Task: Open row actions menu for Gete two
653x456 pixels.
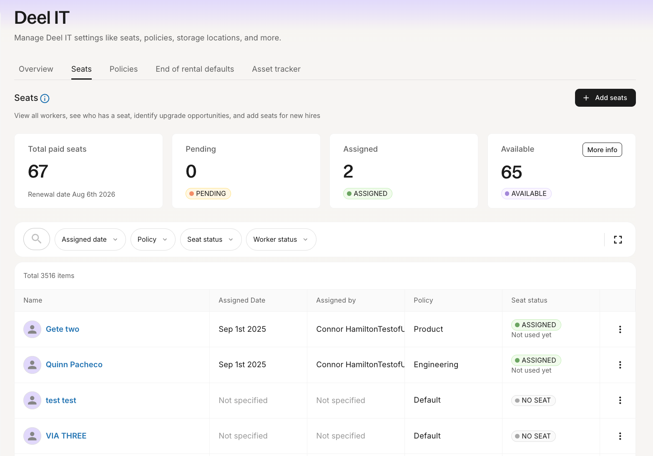Action: (x=620, y=329)
